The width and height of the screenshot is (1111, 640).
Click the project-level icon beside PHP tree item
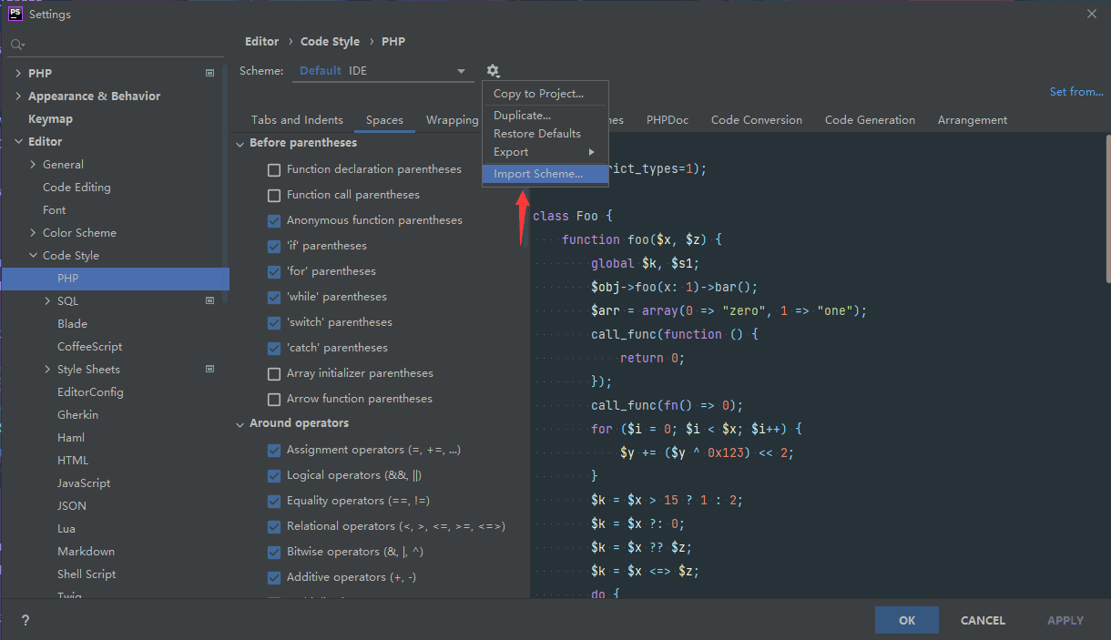click(x=209, y=73)
